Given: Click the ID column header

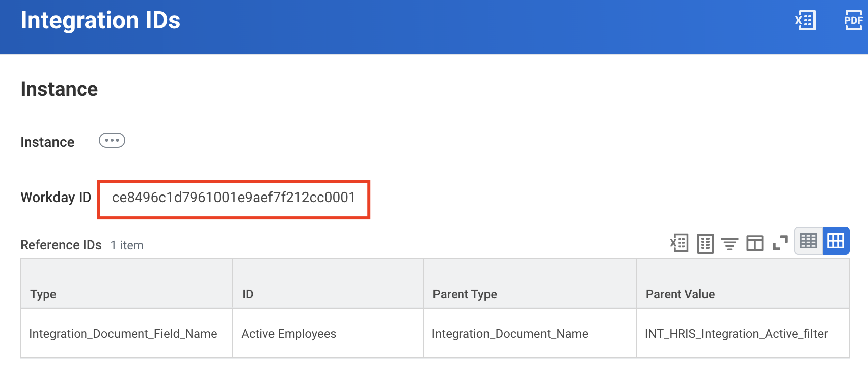Looking at the screenshot, I should point(248,294).
